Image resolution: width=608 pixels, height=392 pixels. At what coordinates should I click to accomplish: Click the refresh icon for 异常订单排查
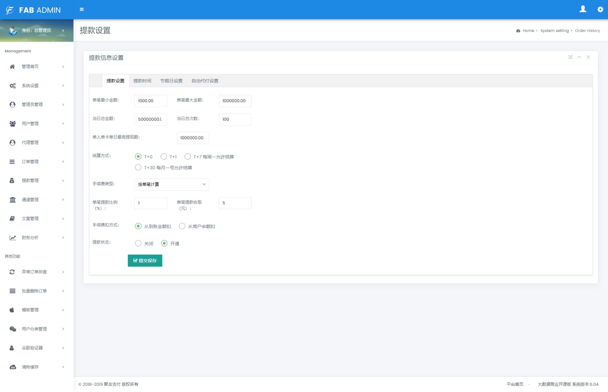[12, 272]
